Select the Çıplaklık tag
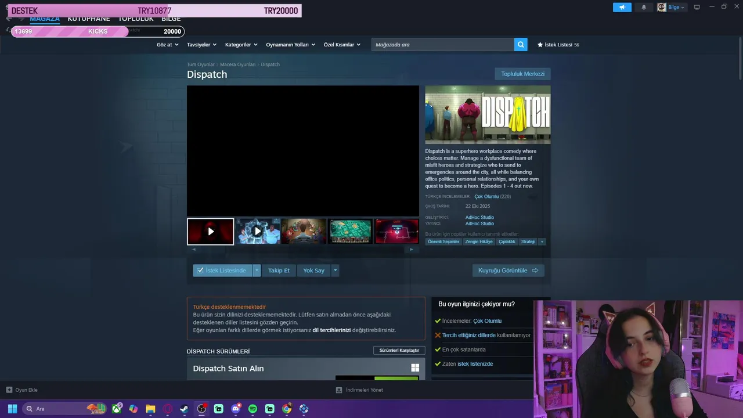743x418 pixels. pyautogui.click(x=507, y=242)
